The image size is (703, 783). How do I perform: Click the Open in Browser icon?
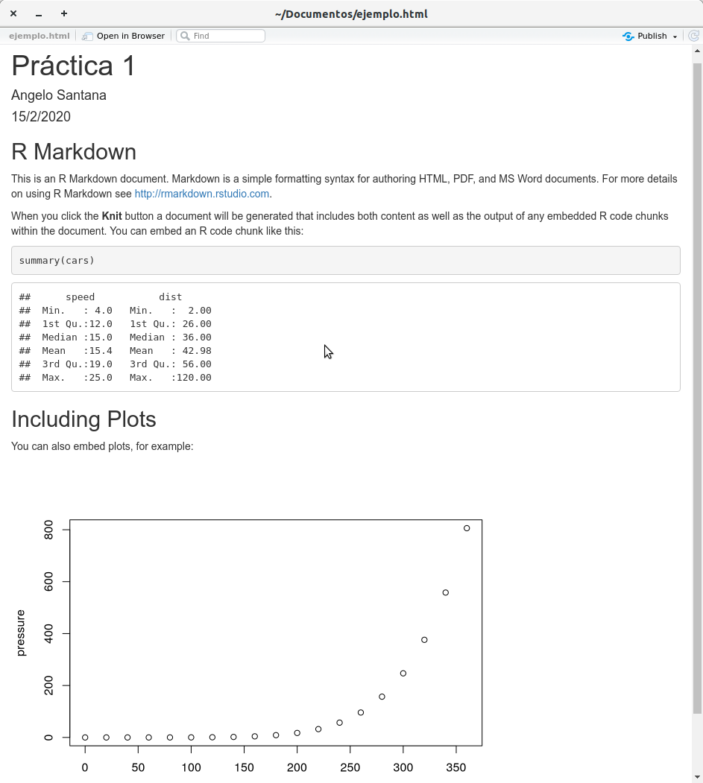pyautogui.click(x=88, y=36)
